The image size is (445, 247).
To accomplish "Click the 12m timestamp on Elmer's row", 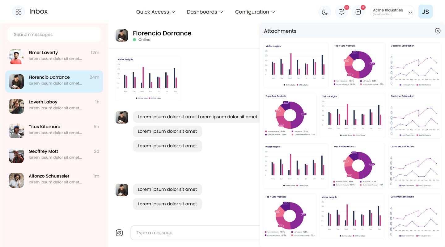I will [x=95, y=52].
